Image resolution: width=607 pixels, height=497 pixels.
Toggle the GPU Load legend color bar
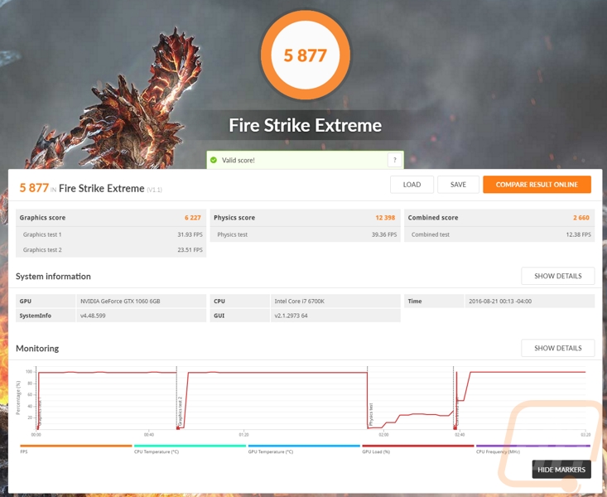coord(418,446)
